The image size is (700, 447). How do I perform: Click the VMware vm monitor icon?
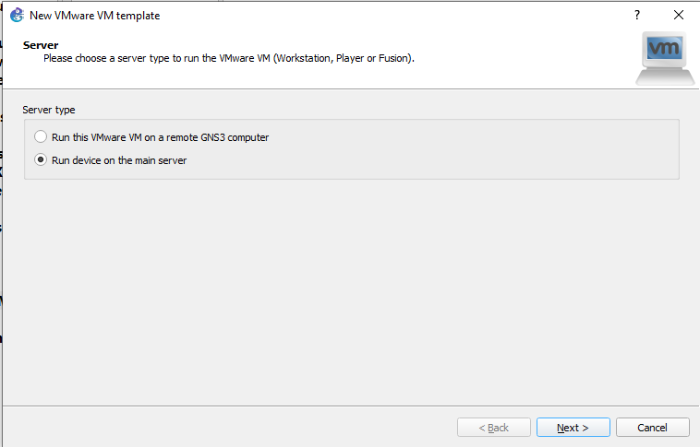tap(665, 58)
